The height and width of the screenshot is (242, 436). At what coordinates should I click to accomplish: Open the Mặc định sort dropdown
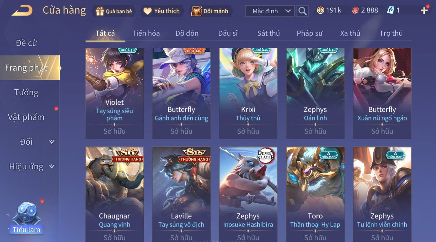click(x=270, y=11)
